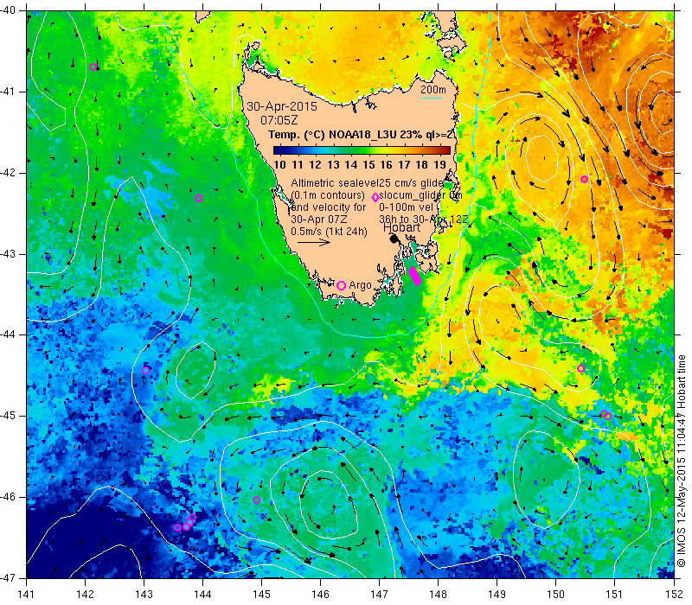Click the IMOS copyright timestamp text
The image size is (692, 605).
[x=681, y=461]
